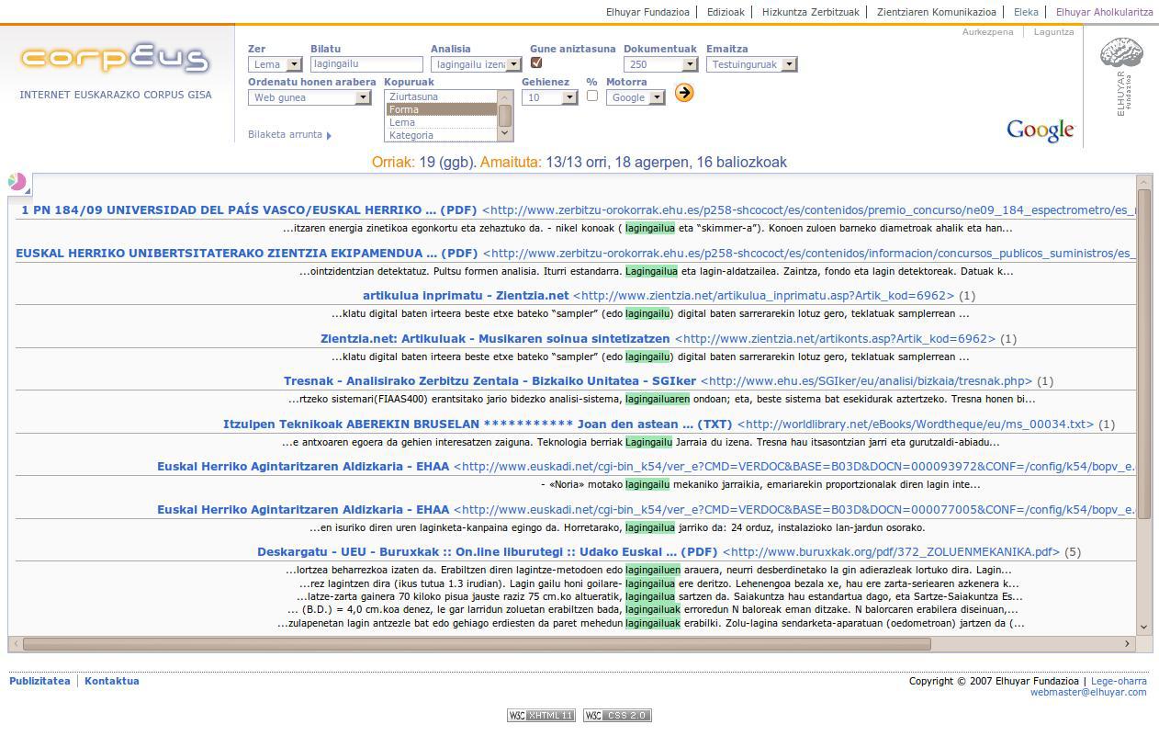Screen dimensions: 1159x747
Task: Expand the Dokumentuak dropdown showing 250
Action: 660,64
